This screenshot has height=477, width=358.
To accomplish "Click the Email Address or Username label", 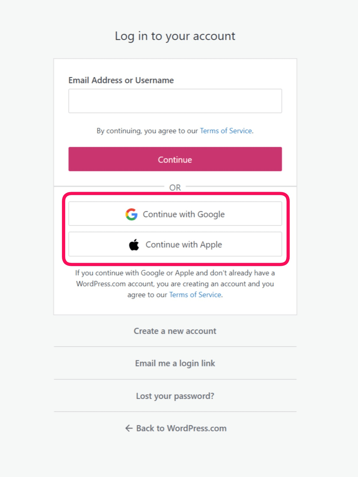I will tap(121, 80).
